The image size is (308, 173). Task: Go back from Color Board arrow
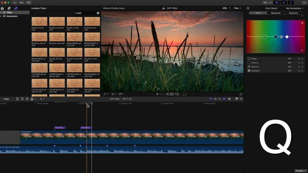(248, 8)
